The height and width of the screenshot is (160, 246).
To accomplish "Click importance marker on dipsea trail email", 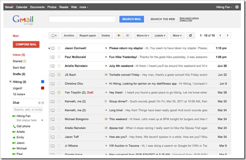I will click(x=106, y=128).
